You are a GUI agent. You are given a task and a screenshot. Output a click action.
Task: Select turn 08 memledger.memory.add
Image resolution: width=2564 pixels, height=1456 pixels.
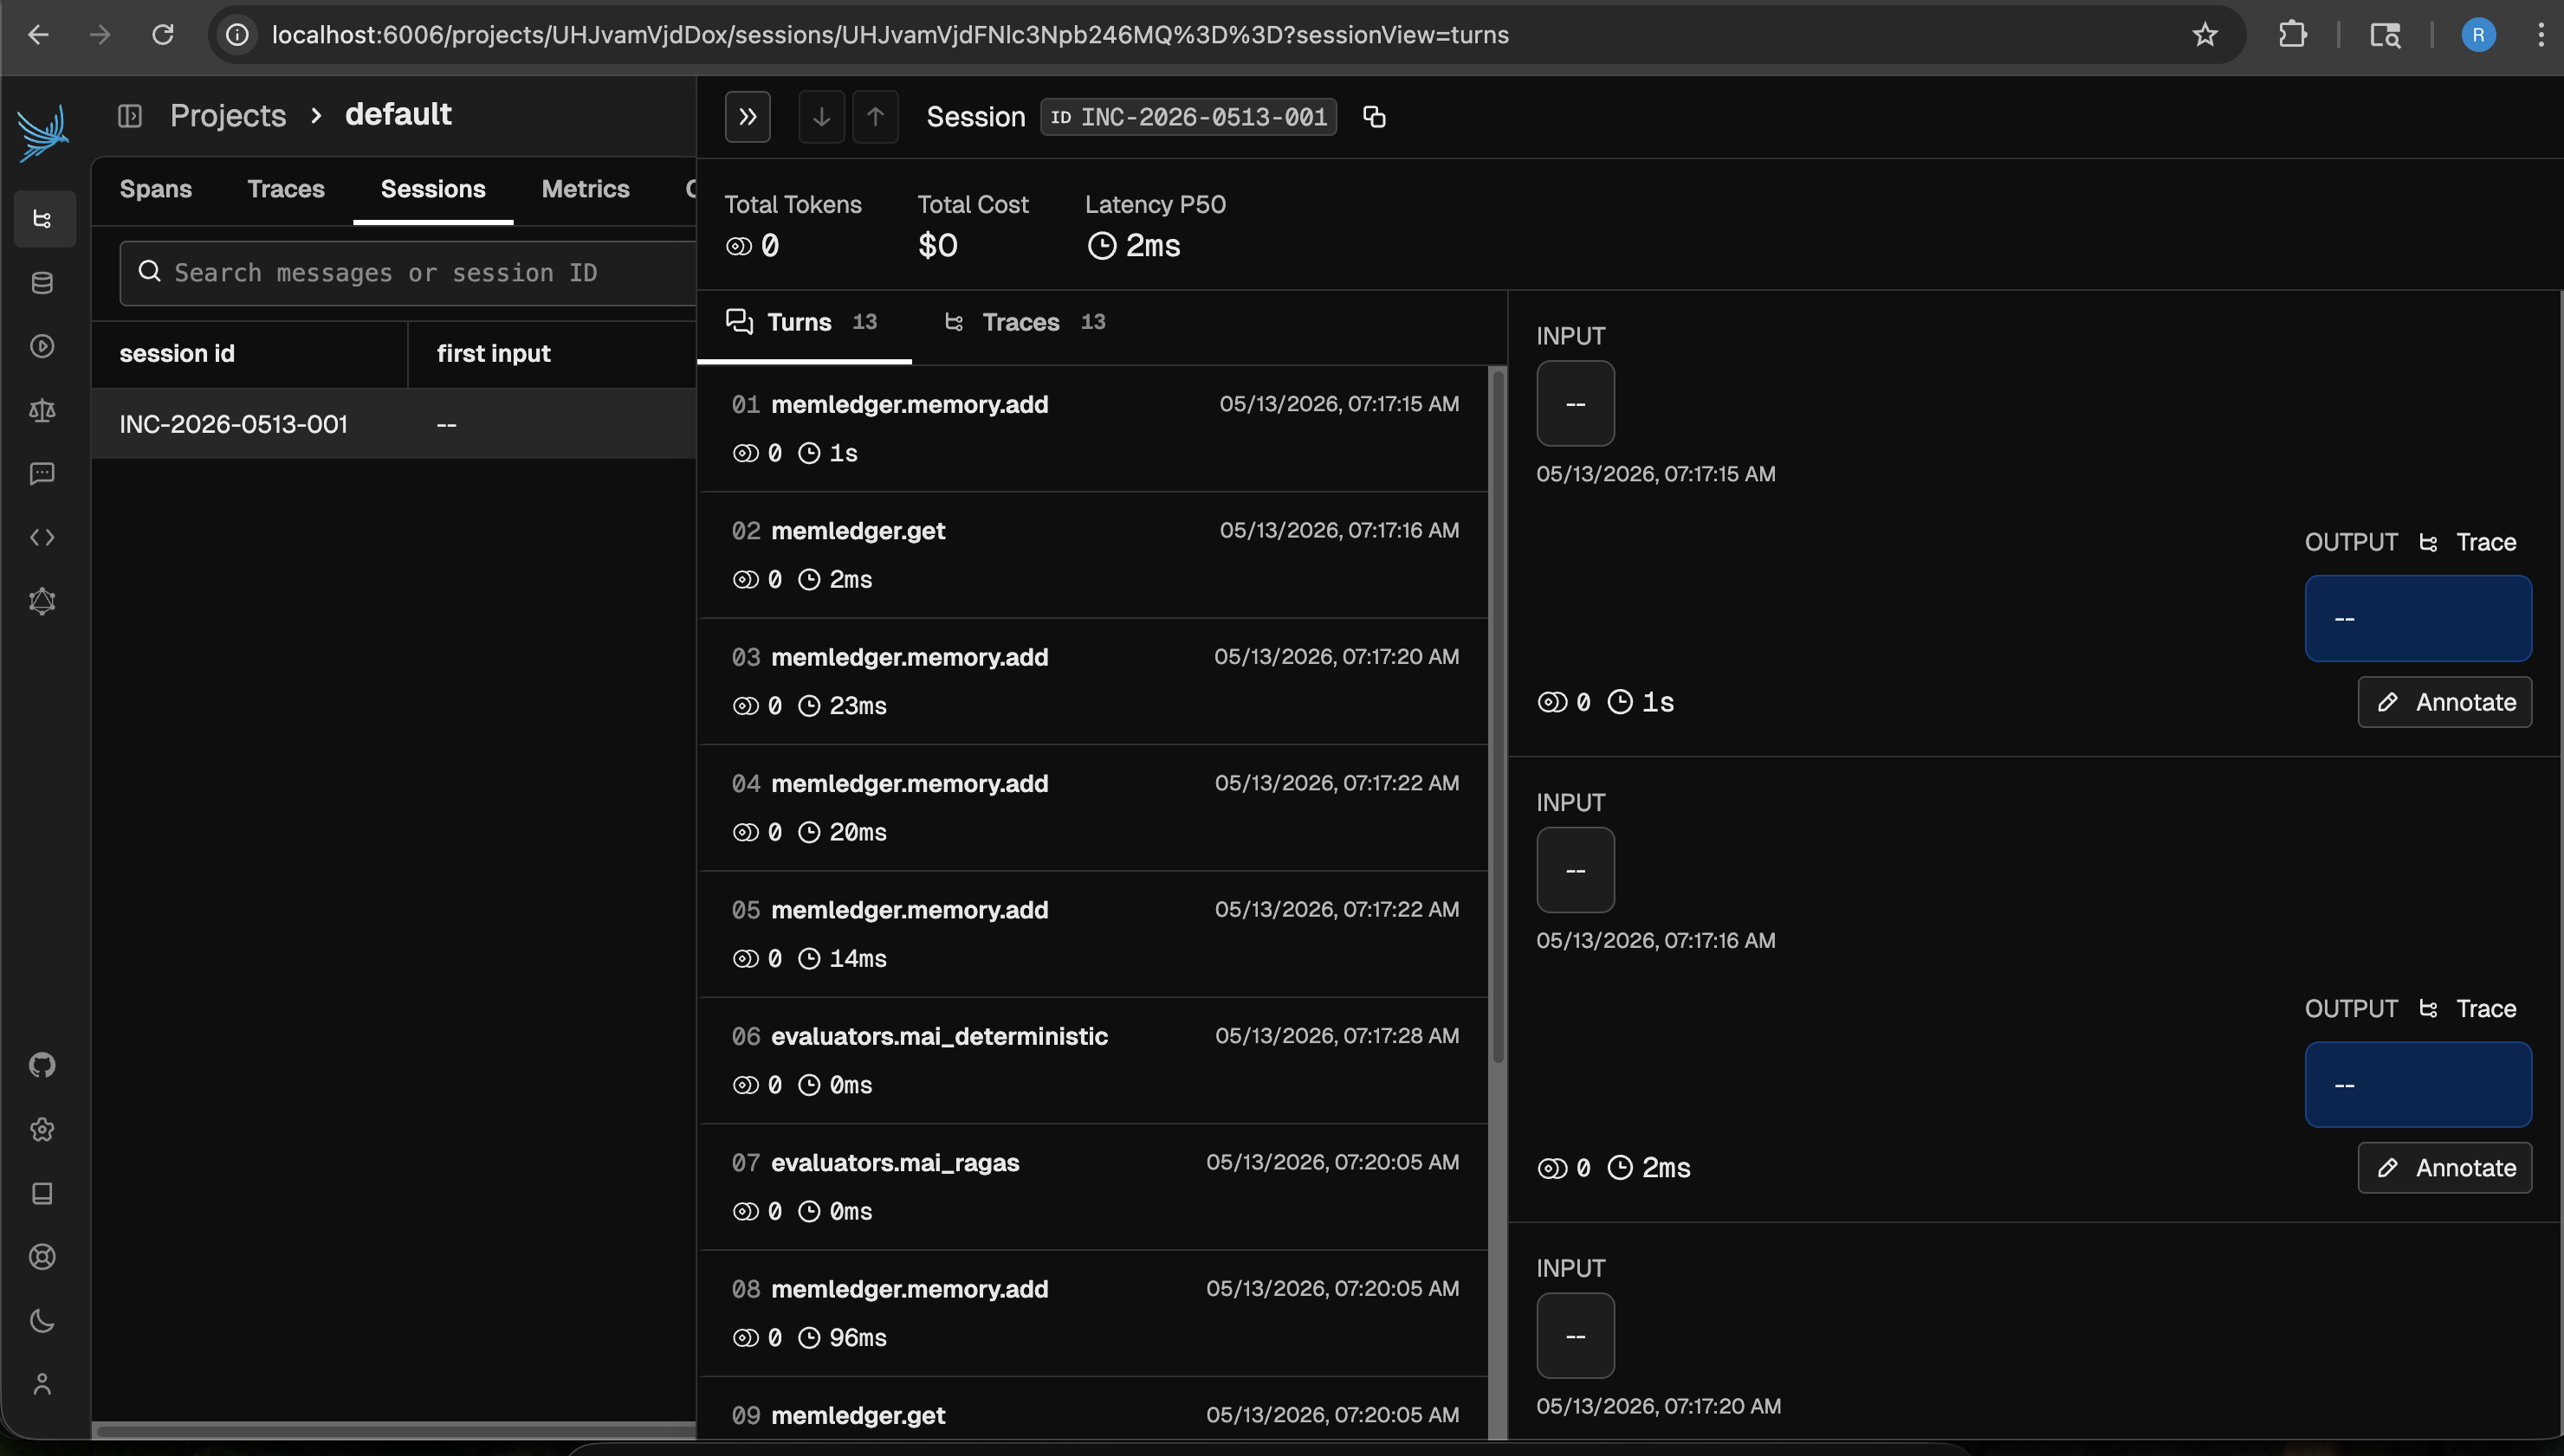click(1092, 1313)
